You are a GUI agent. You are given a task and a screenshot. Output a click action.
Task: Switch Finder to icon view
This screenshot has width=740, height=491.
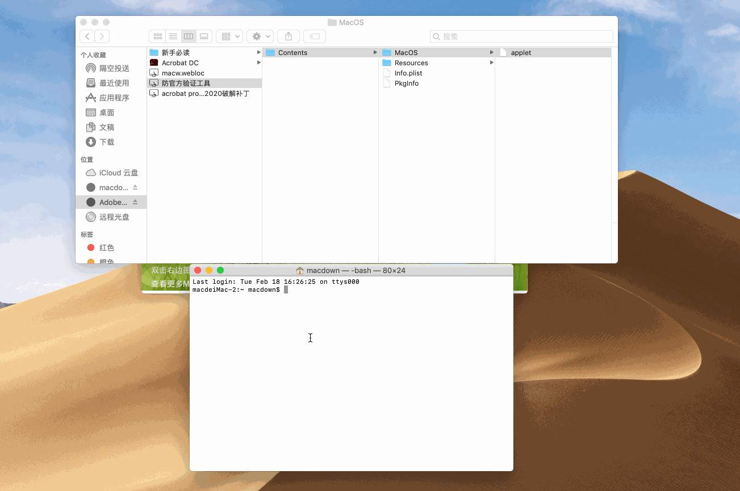coord(158,36)
